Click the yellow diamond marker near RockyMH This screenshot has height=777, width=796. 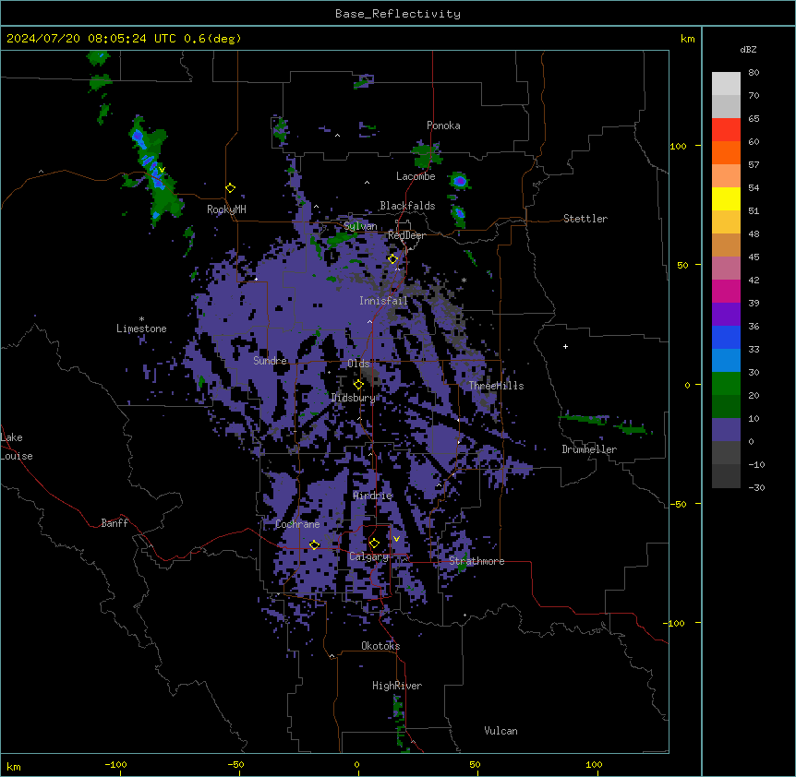click(x=230, y=188)
